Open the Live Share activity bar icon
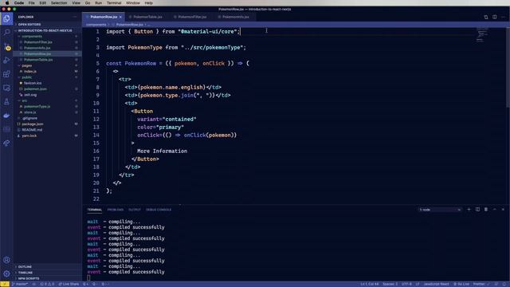510x287 pixels. click(6, 143)
